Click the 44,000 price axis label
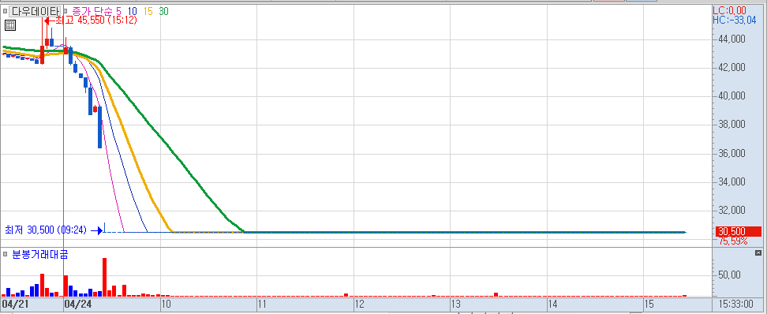767x314 pixels. pos(731,39)
